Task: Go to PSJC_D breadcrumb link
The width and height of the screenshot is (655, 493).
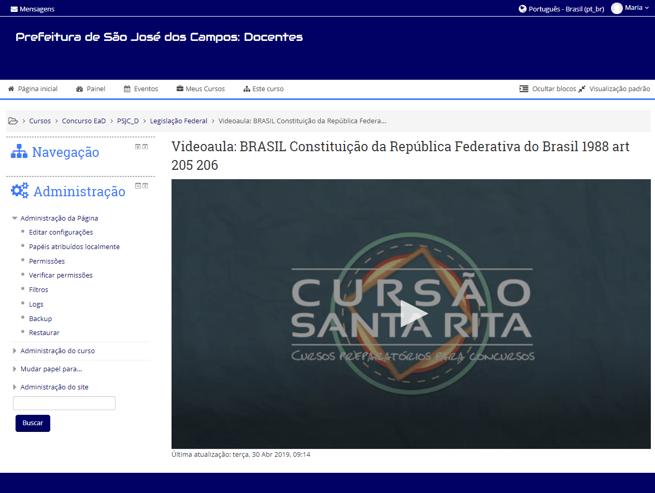Action: click(x=128, y=121)
